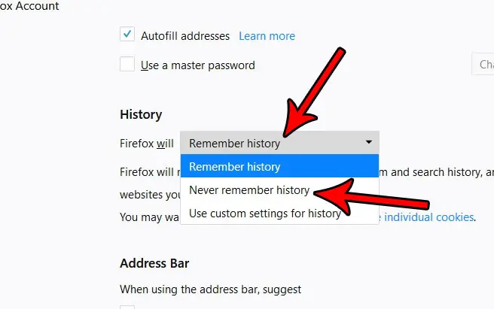Click the History section heading

pyautogui.click(x=141, y=114)
